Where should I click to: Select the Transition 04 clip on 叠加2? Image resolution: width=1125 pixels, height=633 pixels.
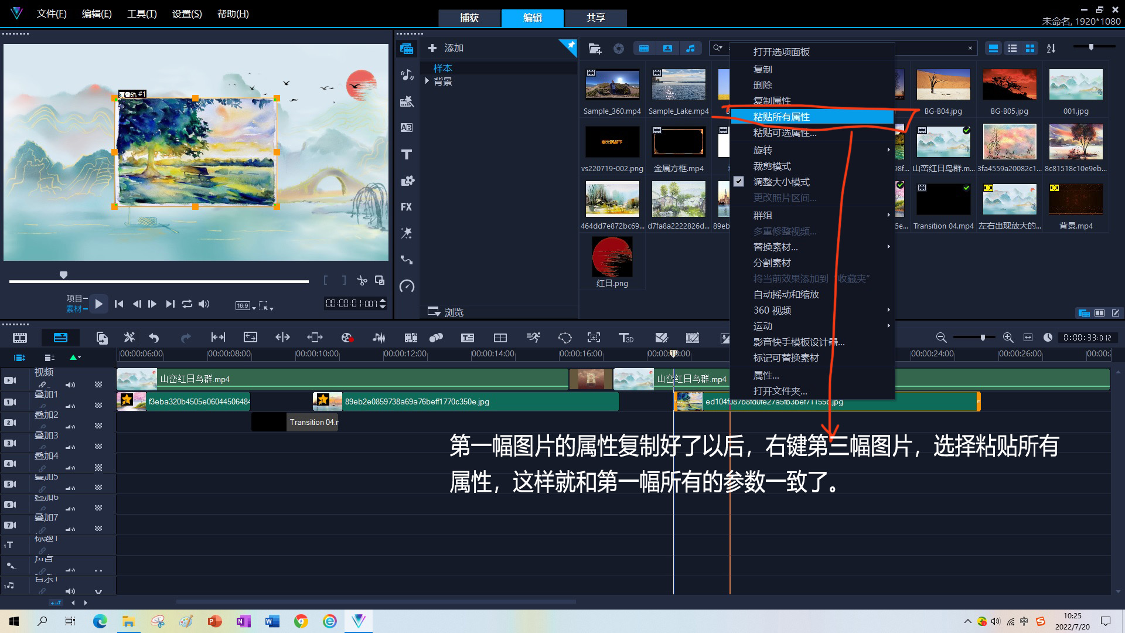click(295, 422)
